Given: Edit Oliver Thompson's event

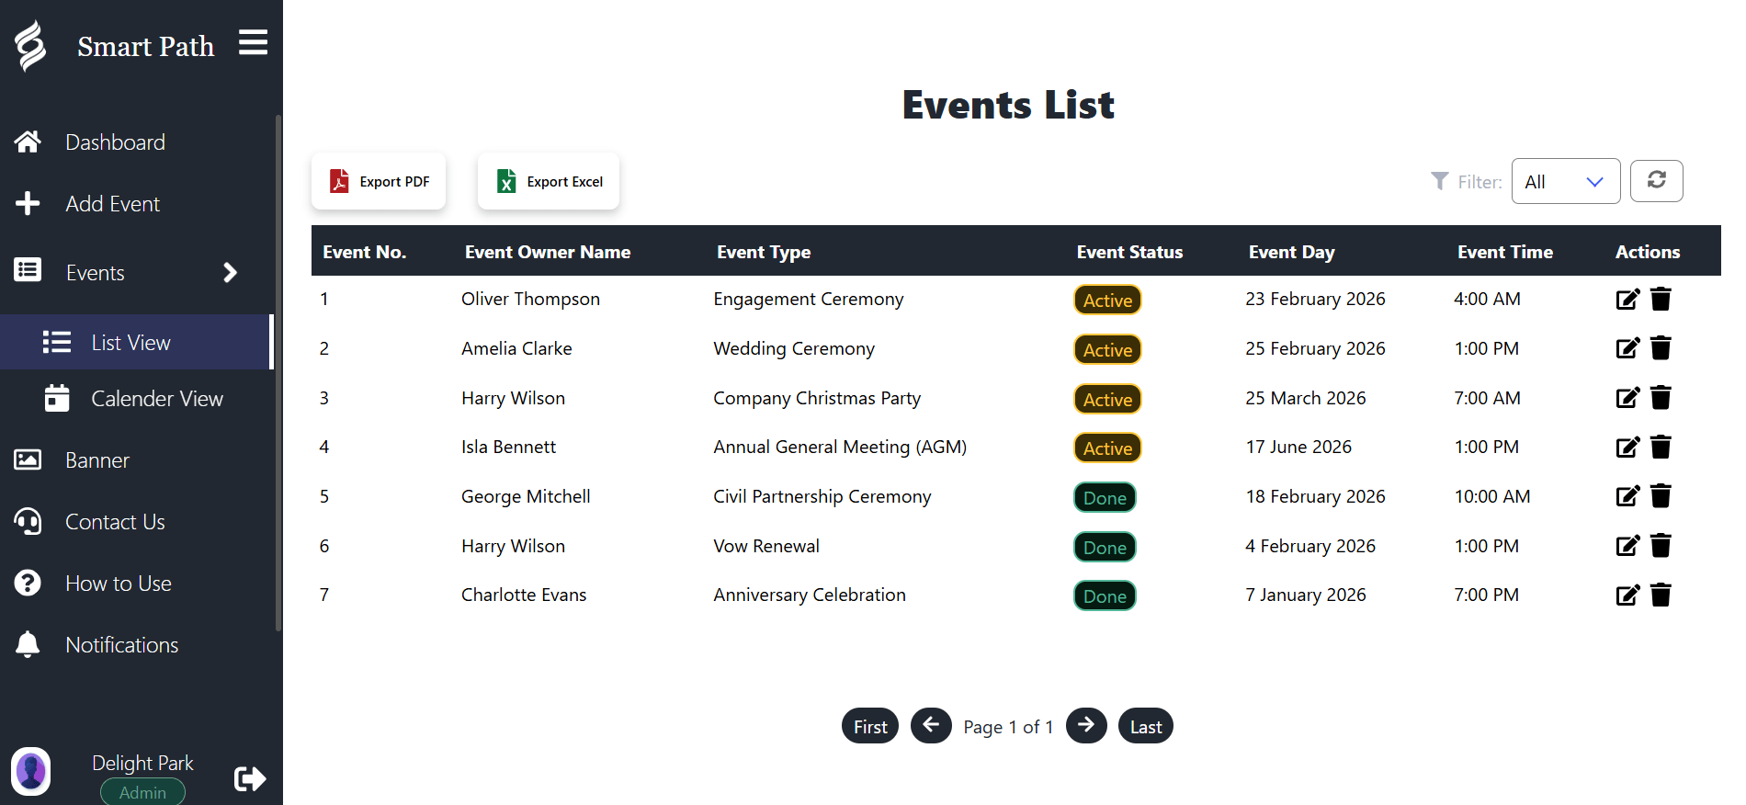Looking at the screenshot, I should click(1627, 300).
